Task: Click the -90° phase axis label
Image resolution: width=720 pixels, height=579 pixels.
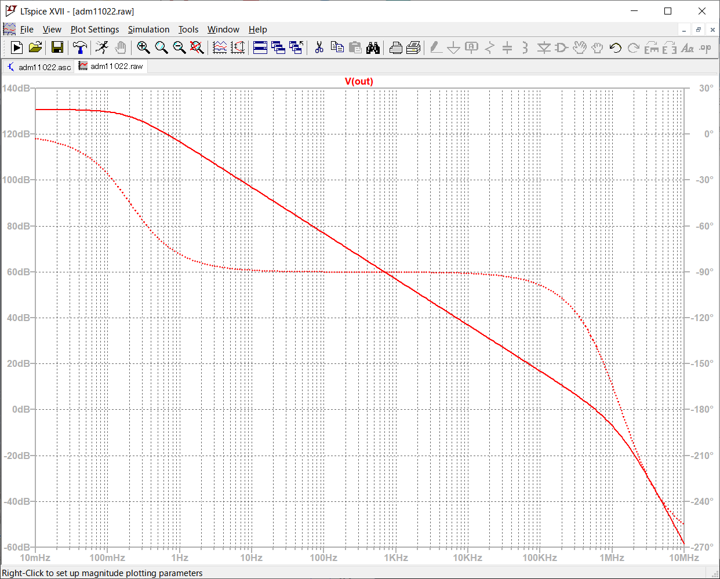Action: click(704, 272)
